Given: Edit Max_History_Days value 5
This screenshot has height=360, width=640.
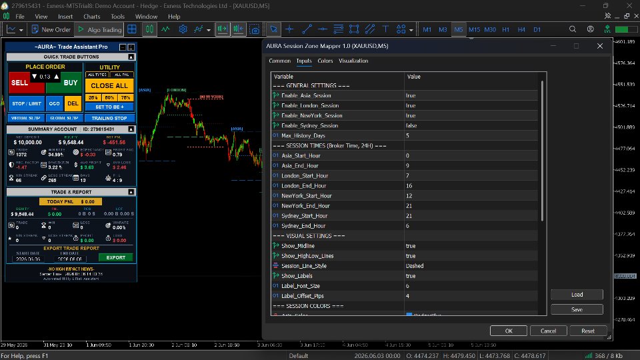Looking at the screenshot, I should click(x=471, y=135).
